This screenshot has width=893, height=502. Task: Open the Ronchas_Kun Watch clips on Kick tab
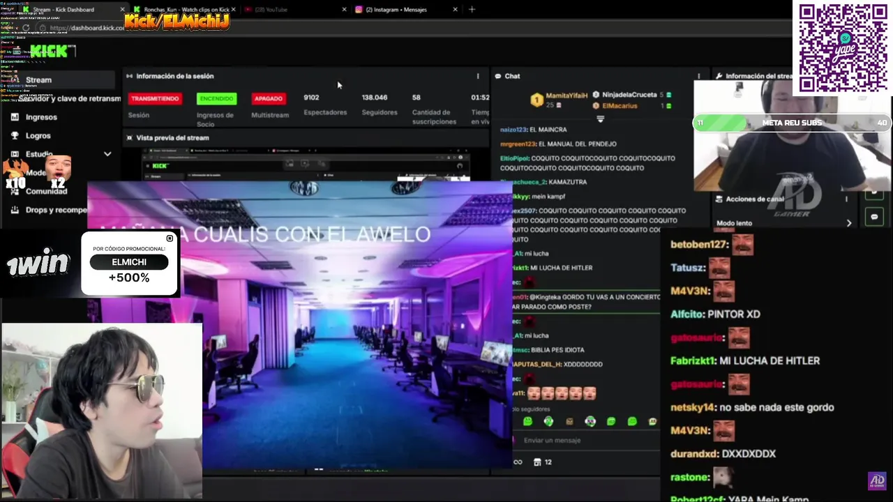click(x=185, y=10)
